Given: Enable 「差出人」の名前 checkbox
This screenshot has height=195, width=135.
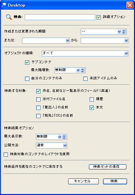Looking at the screenshot, I should point(38,108).
